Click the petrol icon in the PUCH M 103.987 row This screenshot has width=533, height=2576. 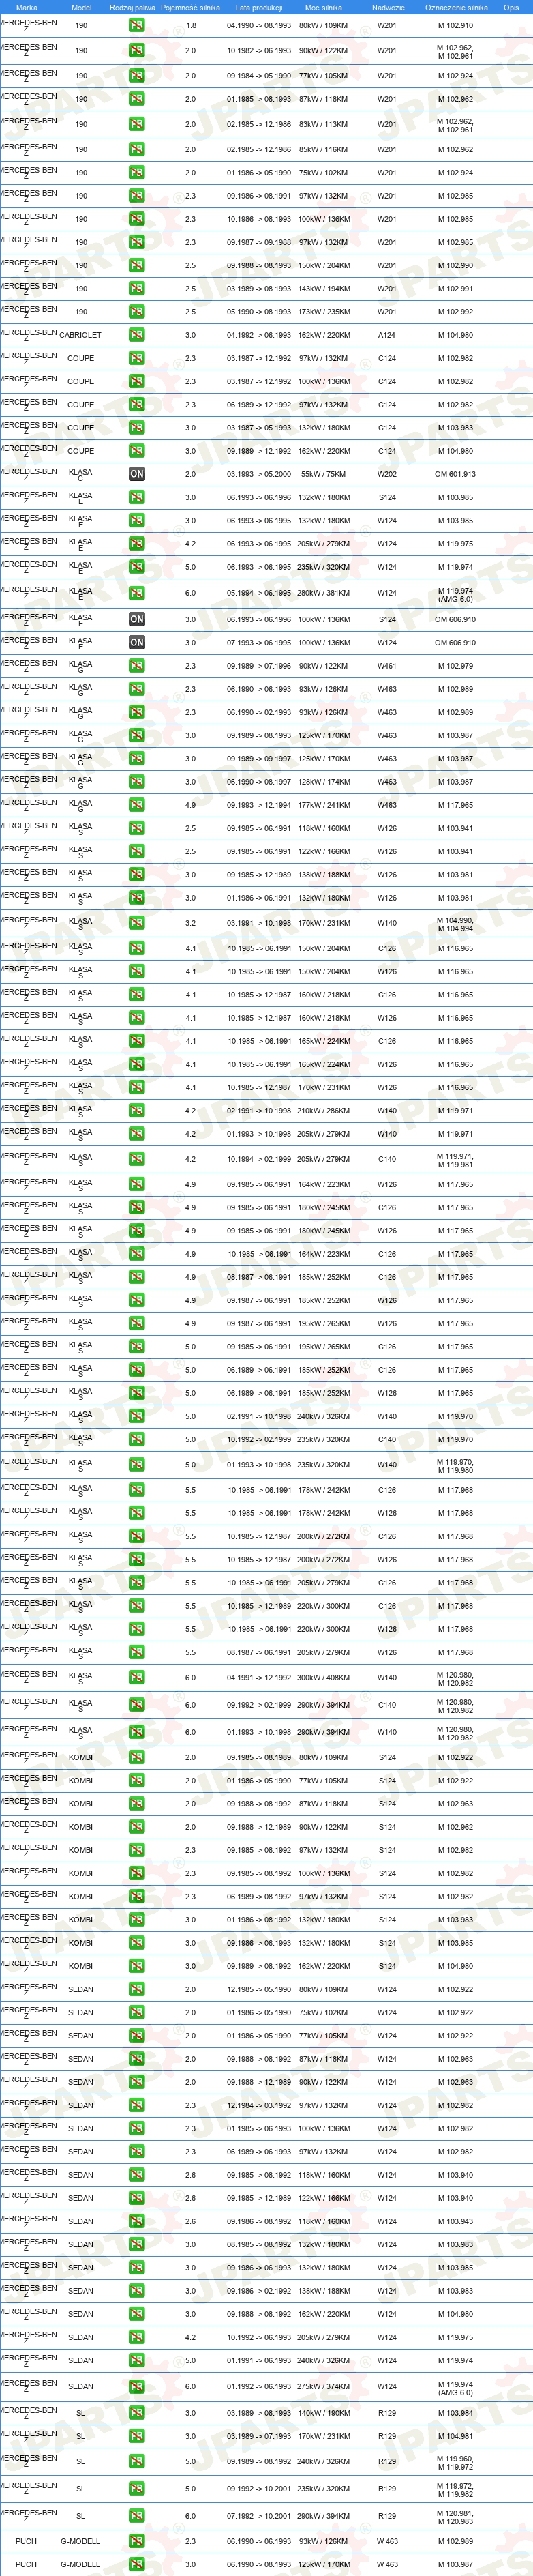[137, 2564]
